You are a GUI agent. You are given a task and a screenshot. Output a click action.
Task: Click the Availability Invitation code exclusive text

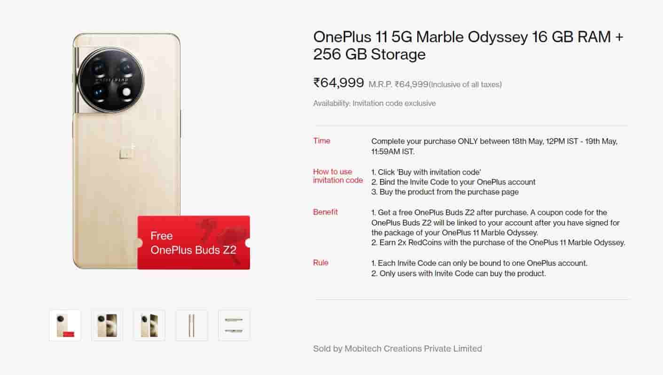coord(374,103)
